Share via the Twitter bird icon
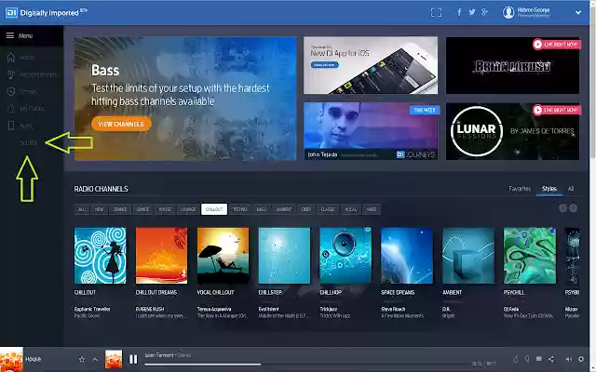 click(x=472, y=12)
